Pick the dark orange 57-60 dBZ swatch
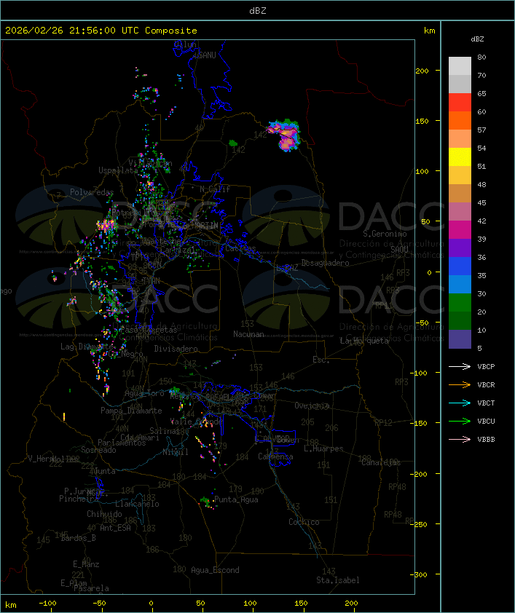 [x=460, y=120]
